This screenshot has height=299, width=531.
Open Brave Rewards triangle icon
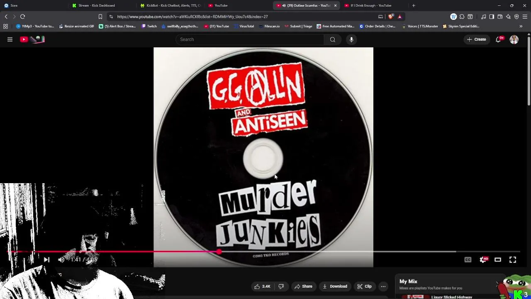pyautogui.click(x=400, y=17)
